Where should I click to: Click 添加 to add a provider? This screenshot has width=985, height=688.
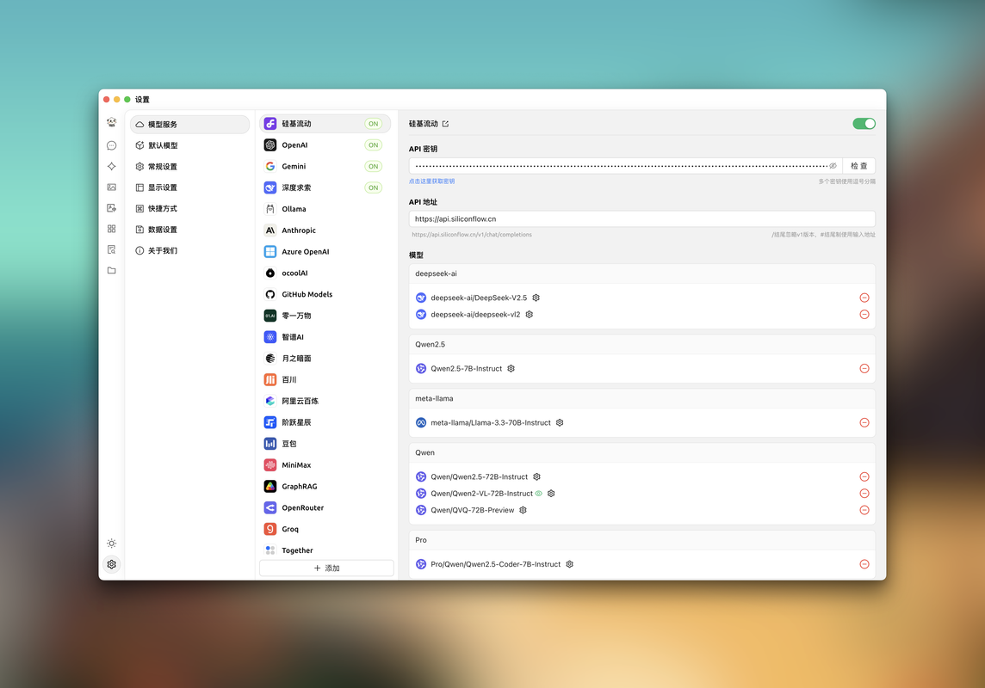[326, 568]
